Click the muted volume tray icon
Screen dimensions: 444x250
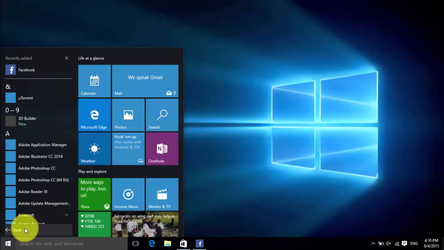pos(388,244)
